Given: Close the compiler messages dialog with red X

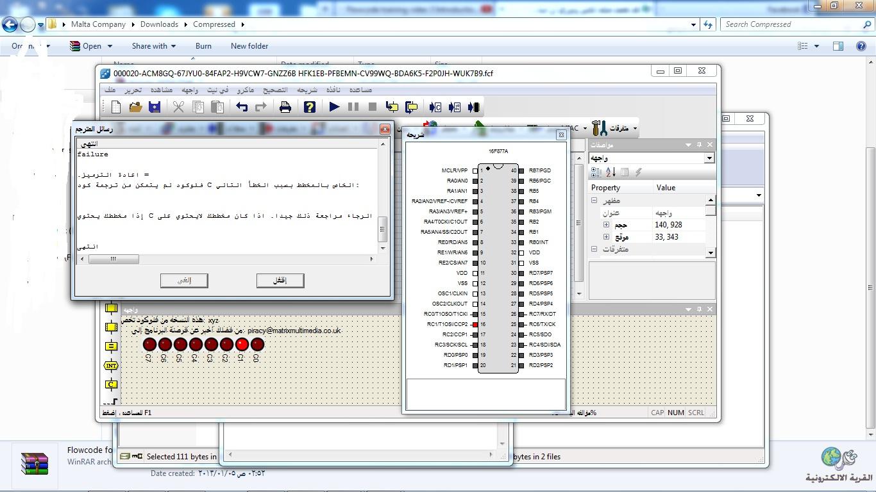Looking at the screenshot, I should pyautogui.click(x=385, y=129).
